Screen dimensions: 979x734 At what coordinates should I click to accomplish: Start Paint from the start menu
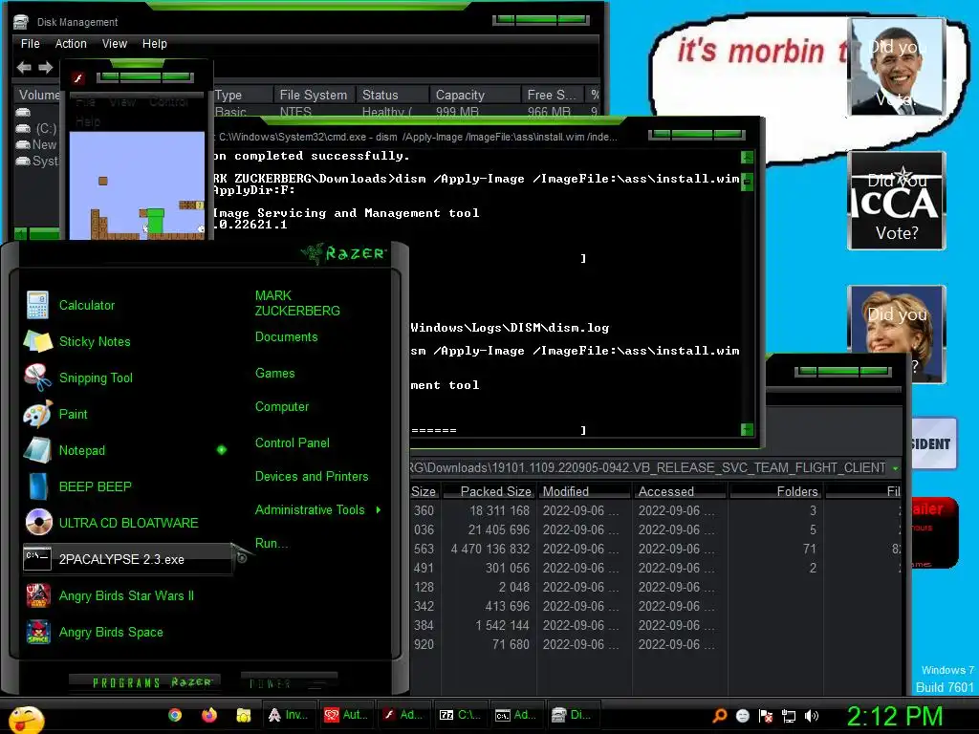(x=73, y=414)
